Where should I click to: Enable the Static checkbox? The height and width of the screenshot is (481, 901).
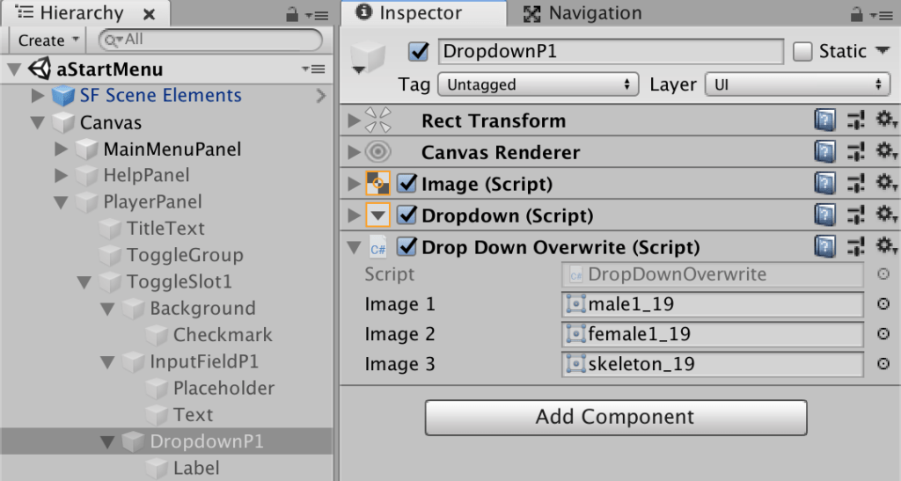coord(802,51)
